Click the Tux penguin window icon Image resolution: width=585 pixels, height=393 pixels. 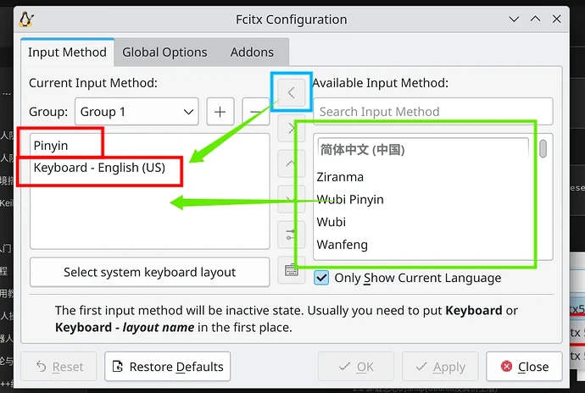(x=25, y=19)
